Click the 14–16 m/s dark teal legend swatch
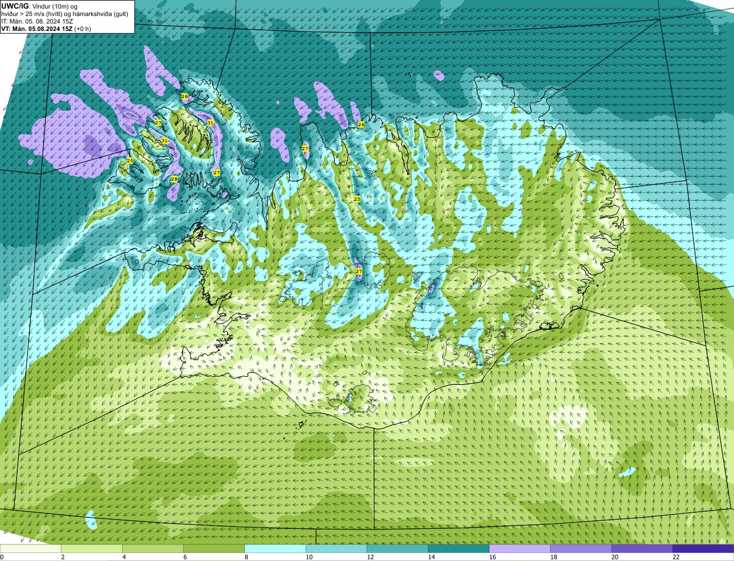Image resolution: width=734 pixels, height=561 pixels. point(459,548)
